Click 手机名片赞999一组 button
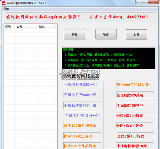The width and height of the screenshot is (160, 149). coord(82,105)
